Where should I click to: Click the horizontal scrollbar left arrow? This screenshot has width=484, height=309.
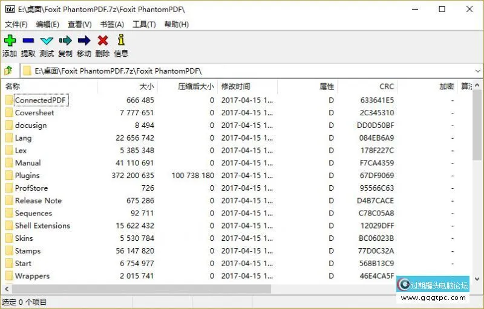(7, 289)
